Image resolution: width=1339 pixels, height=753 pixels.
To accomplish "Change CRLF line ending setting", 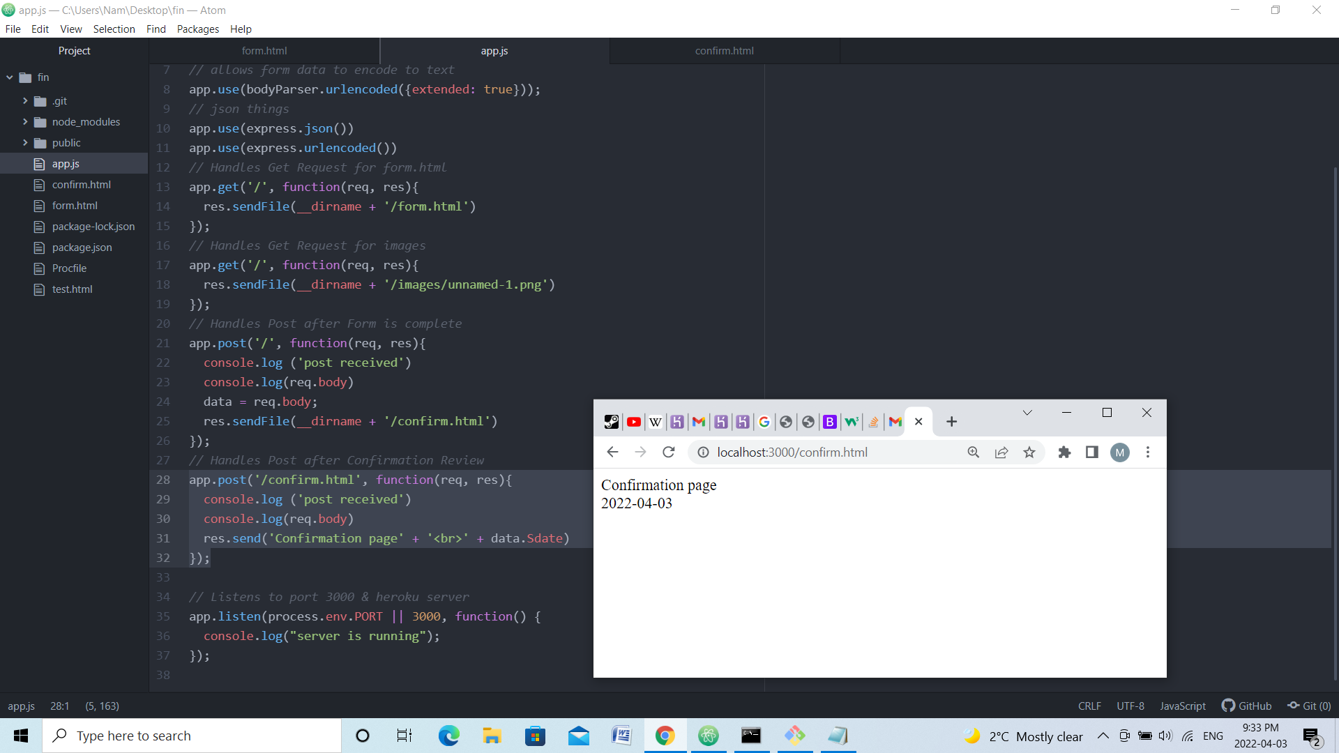I will coord(1089,706).
